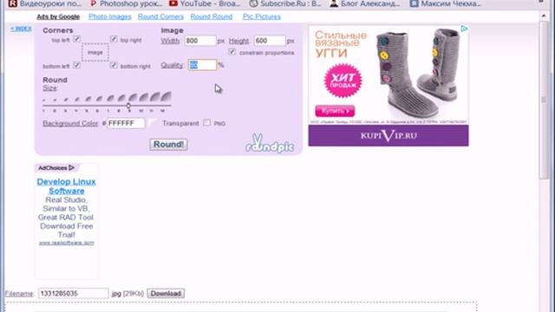Open the Subscribe.Ru bookmark
Image resolution: width=555 pixels, height=312 pixels.
click(x=285, y=3)
